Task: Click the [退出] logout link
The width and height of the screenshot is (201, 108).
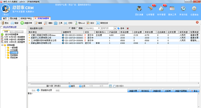Action: pos(6,15)
